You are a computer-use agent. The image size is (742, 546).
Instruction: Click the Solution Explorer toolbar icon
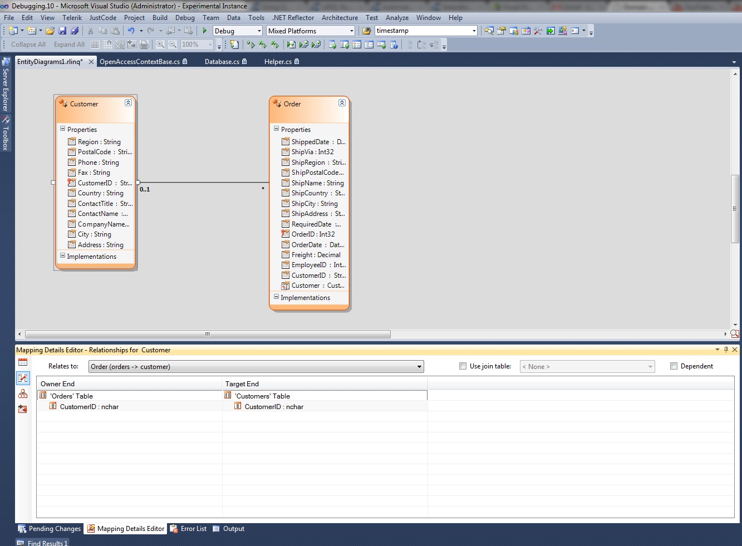click(489, 31)
